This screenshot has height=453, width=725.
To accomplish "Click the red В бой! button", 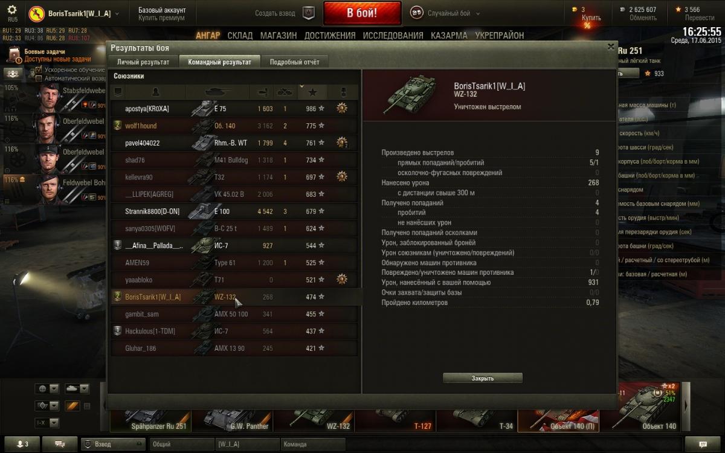I will pyautogui.click(x=362, y=13).
